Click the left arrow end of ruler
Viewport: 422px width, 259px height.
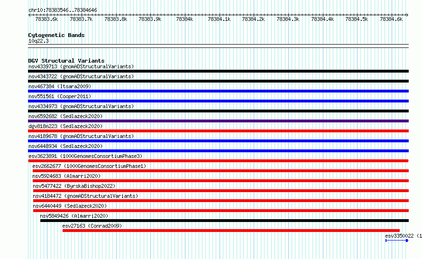pyautogui.click(x=29, y=15)
